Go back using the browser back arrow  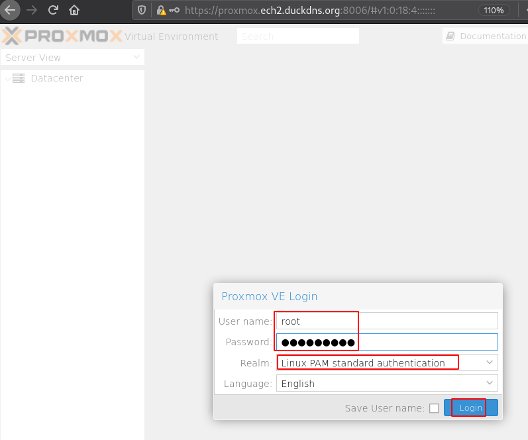tap(10, 10)
